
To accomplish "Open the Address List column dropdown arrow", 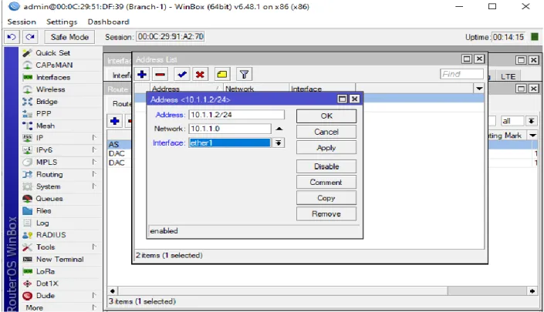I will pos(479,89).
